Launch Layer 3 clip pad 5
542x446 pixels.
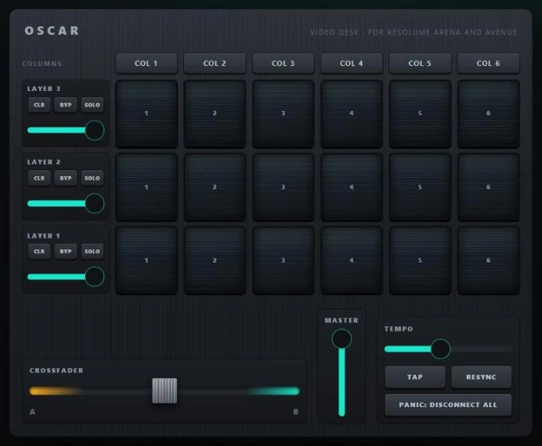coord(420,114)
